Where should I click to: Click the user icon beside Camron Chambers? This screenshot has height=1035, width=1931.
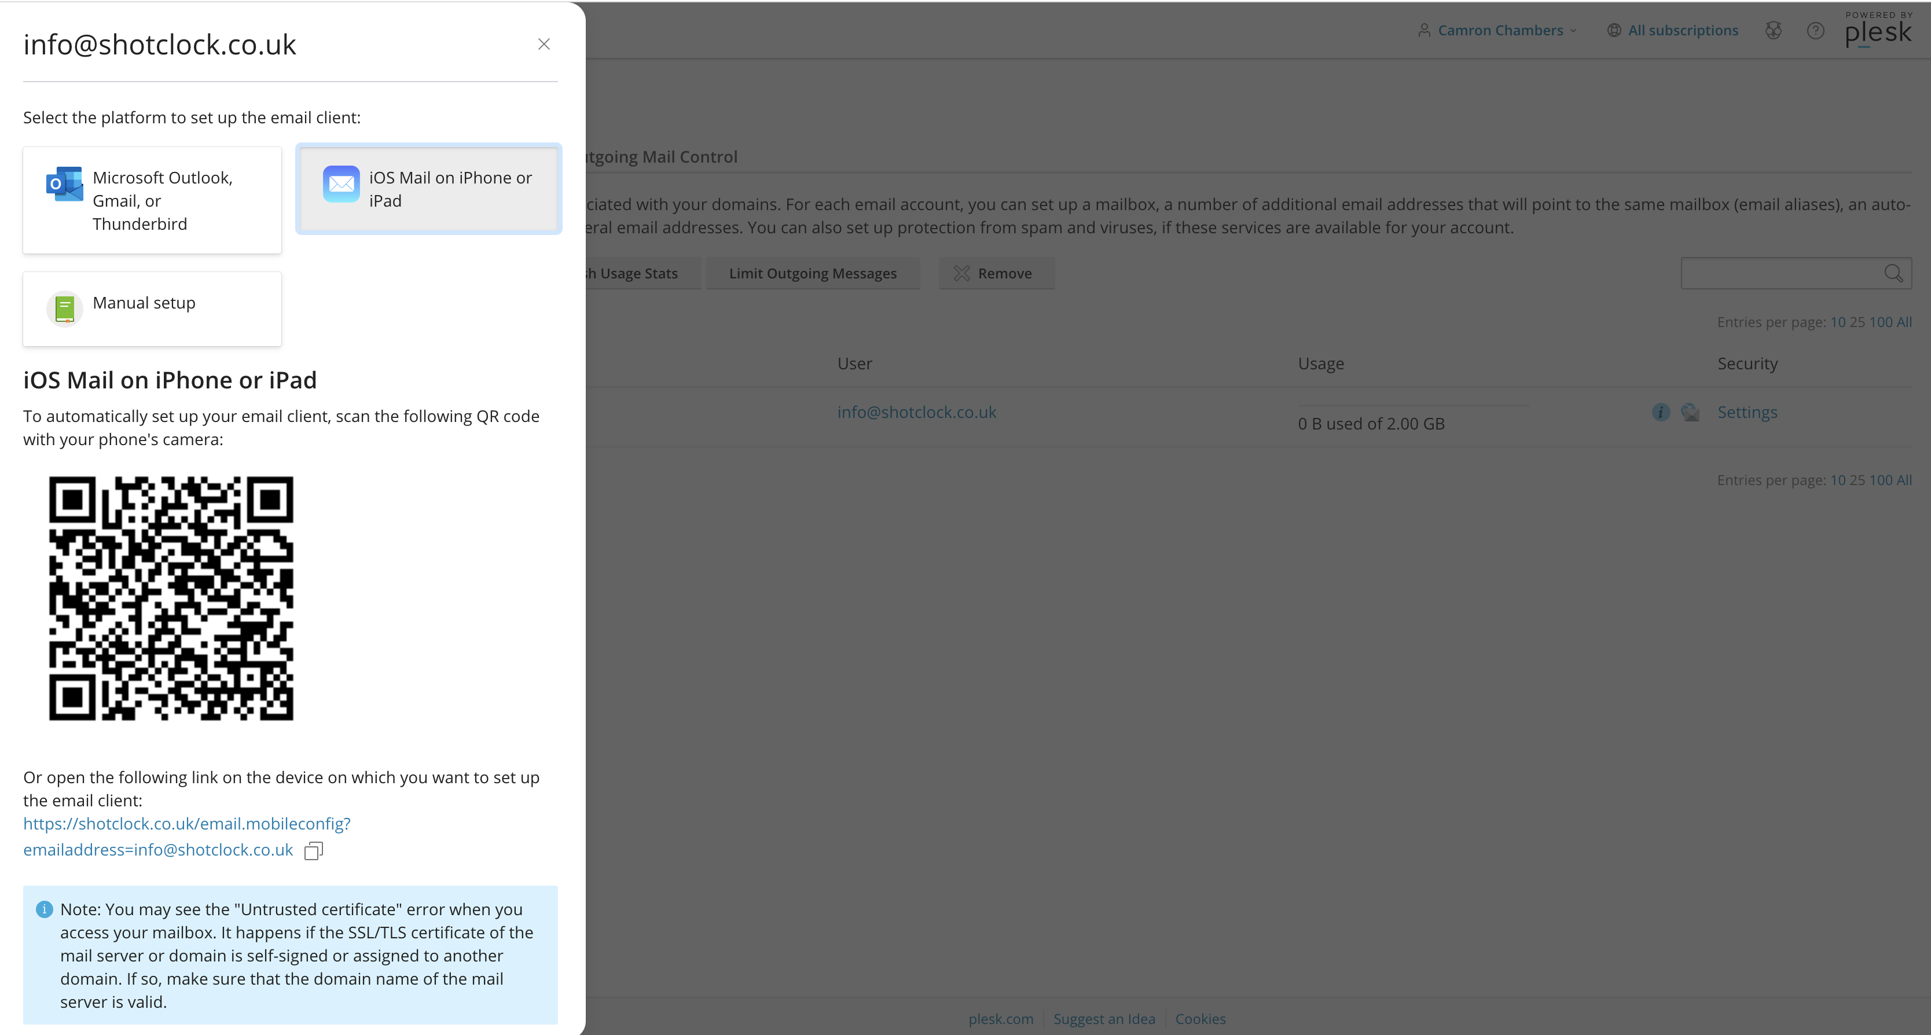point(1425,30)
